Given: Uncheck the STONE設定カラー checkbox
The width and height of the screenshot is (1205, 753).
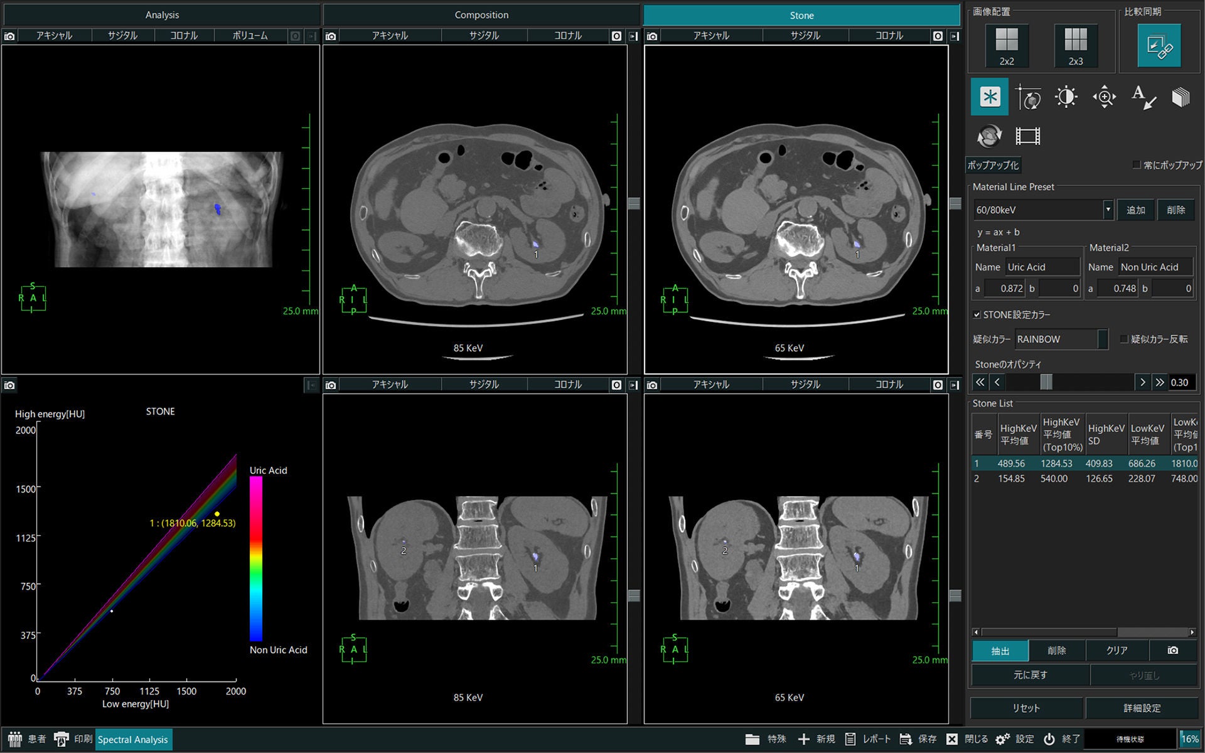Looking at the screenshot, I should coord(977,314).
